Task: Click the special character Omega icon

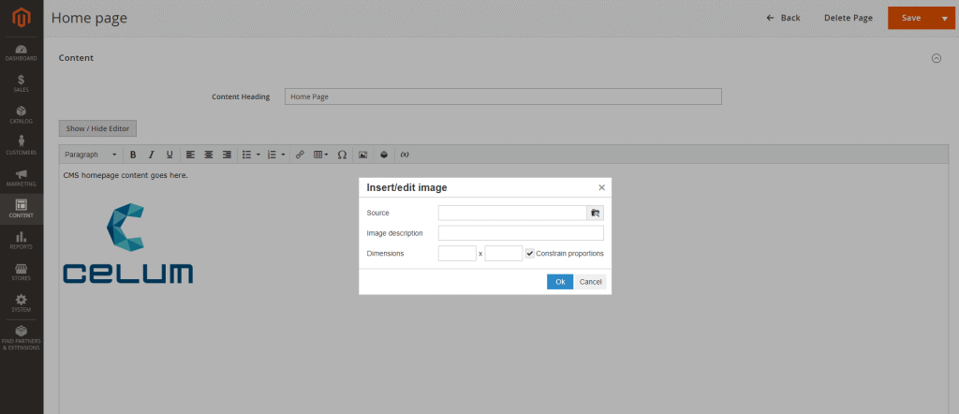Action: click(x=342, y=155)
